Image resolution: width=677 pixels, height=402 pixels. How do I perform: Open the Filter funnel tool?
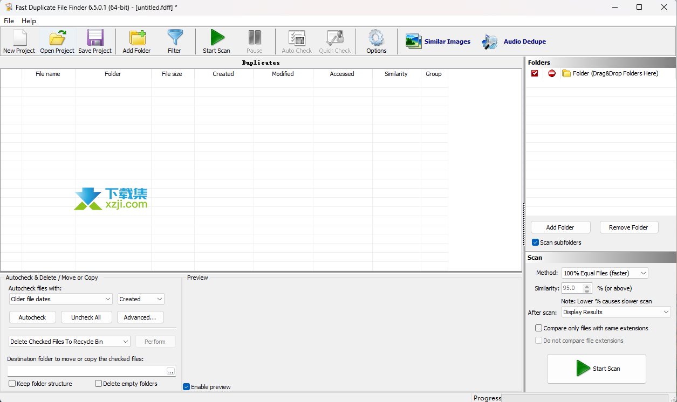pyautogui.click(x=175, y=38)
